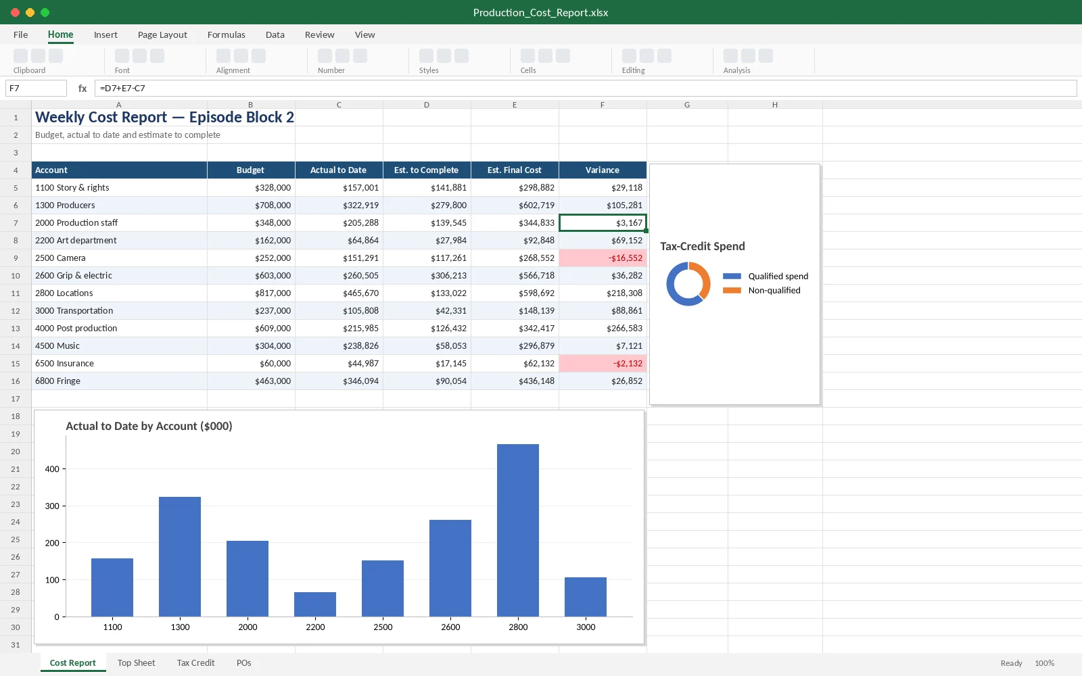Image resolution: width=1082 pixels, height=676 pixels.
Task: Select the variance cell $266,583
Action: tap(603, 329)
